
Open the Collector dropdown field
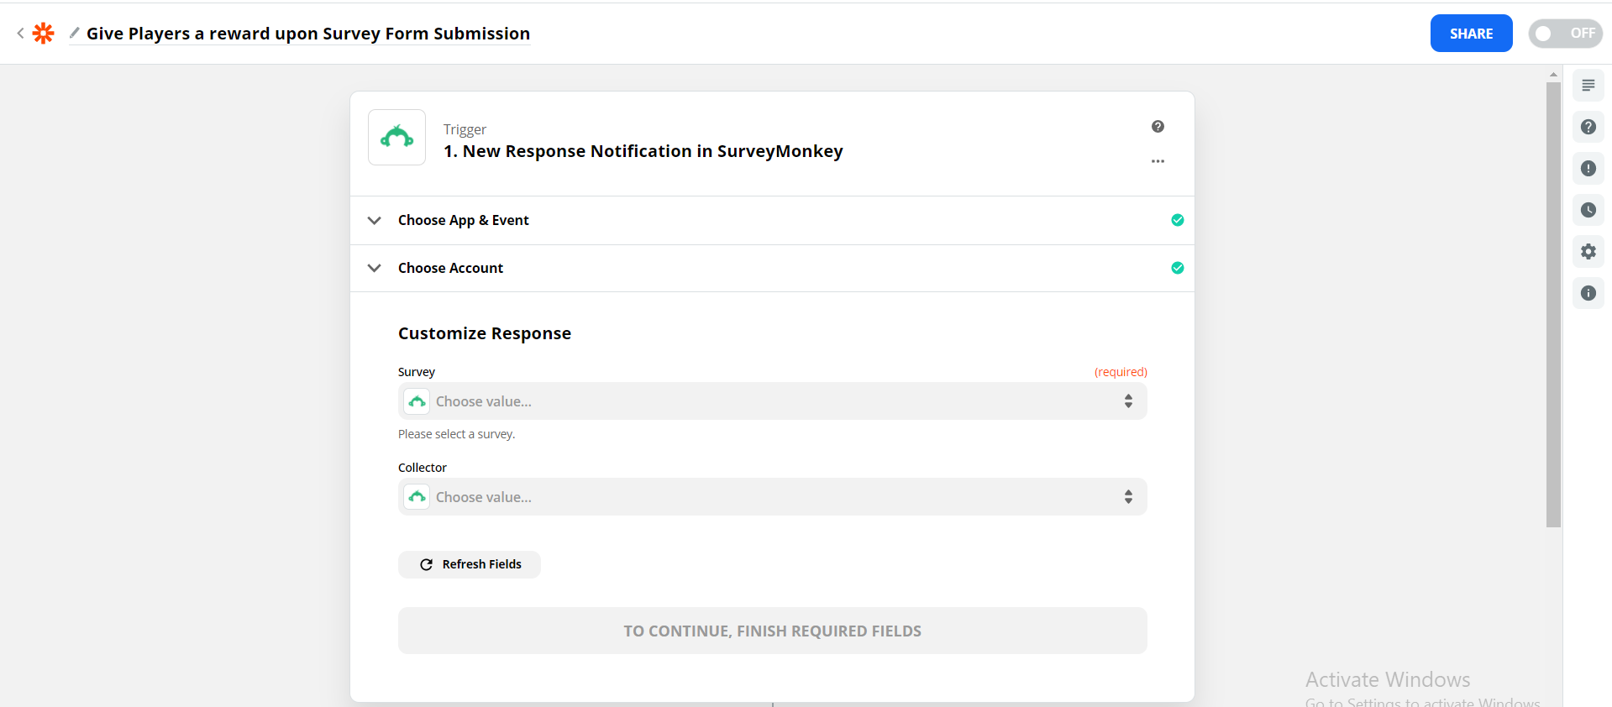(772, 497)
